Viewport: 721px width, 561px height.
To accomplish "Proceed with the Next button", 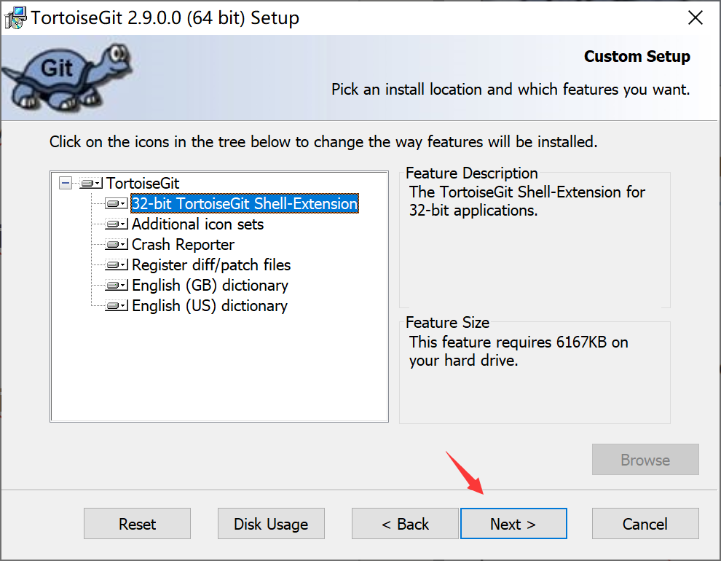I will [513, 524].
